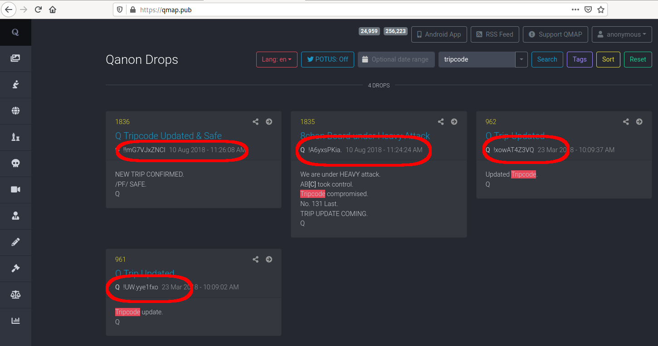This screenshot has width=658, height=346.
Task: Click drop number 962
Action: point(491,121)
